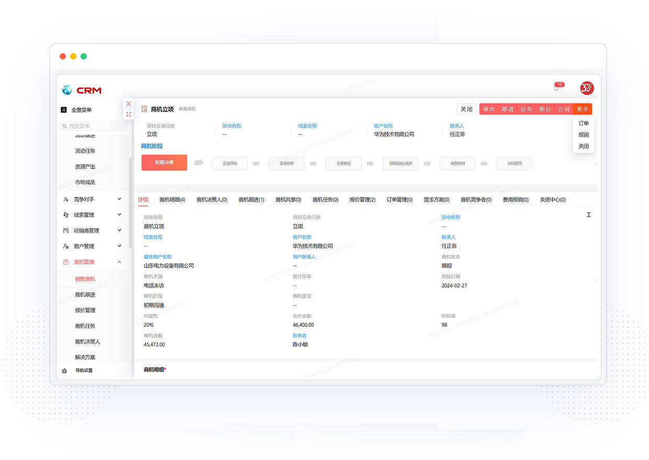Switch to the 关闭中心(0) tab
The height and width of the screenshot is (460, 649).
(x=553, y=200)
